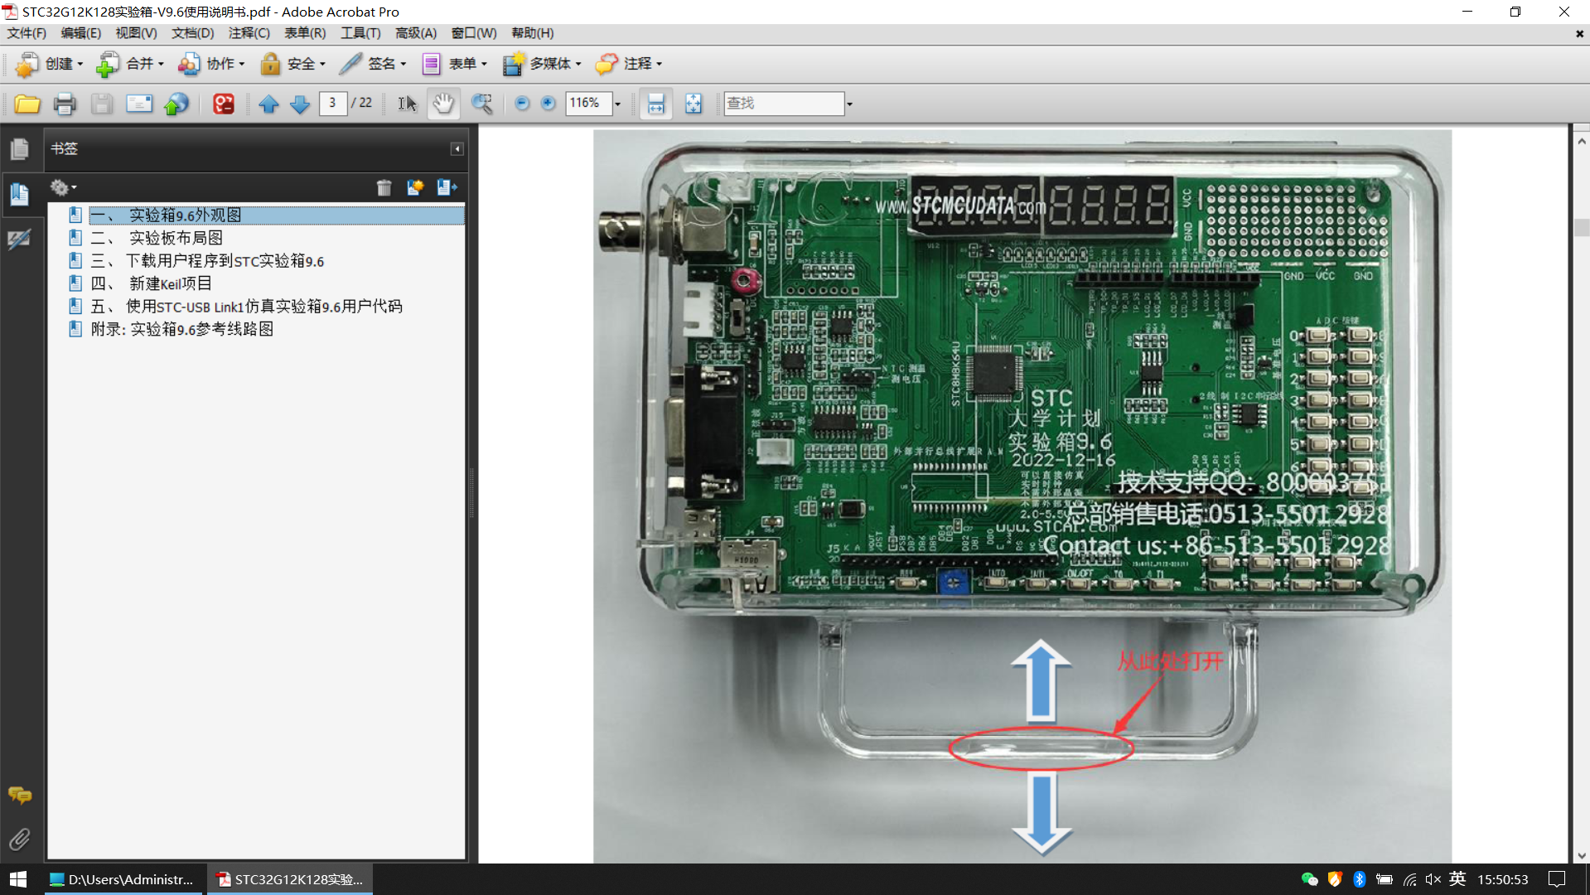
Task: Jump to bookmark 附录: 实验箱9.6参考线路图
Action: (182, 329)
